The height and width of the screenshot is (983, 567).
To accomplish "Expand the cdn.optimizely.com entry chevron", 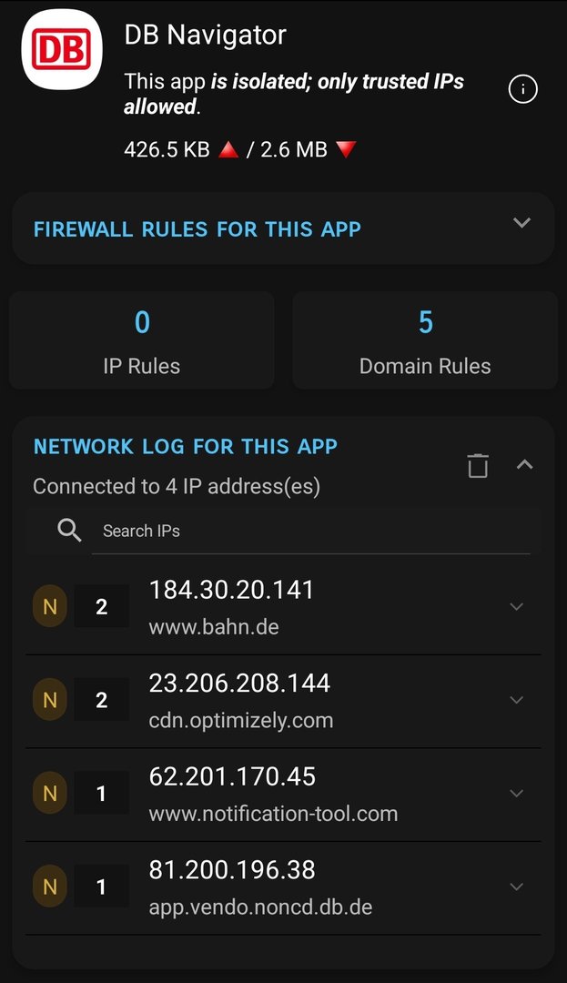I will pos(516,700).
